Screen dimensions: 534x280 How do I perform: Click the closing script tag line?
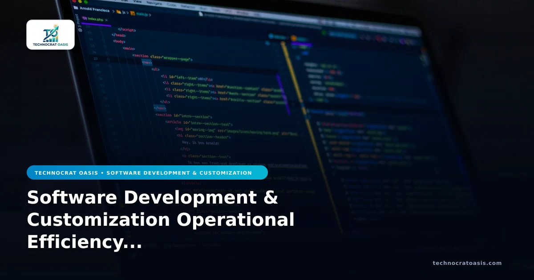tap(126, 30)
